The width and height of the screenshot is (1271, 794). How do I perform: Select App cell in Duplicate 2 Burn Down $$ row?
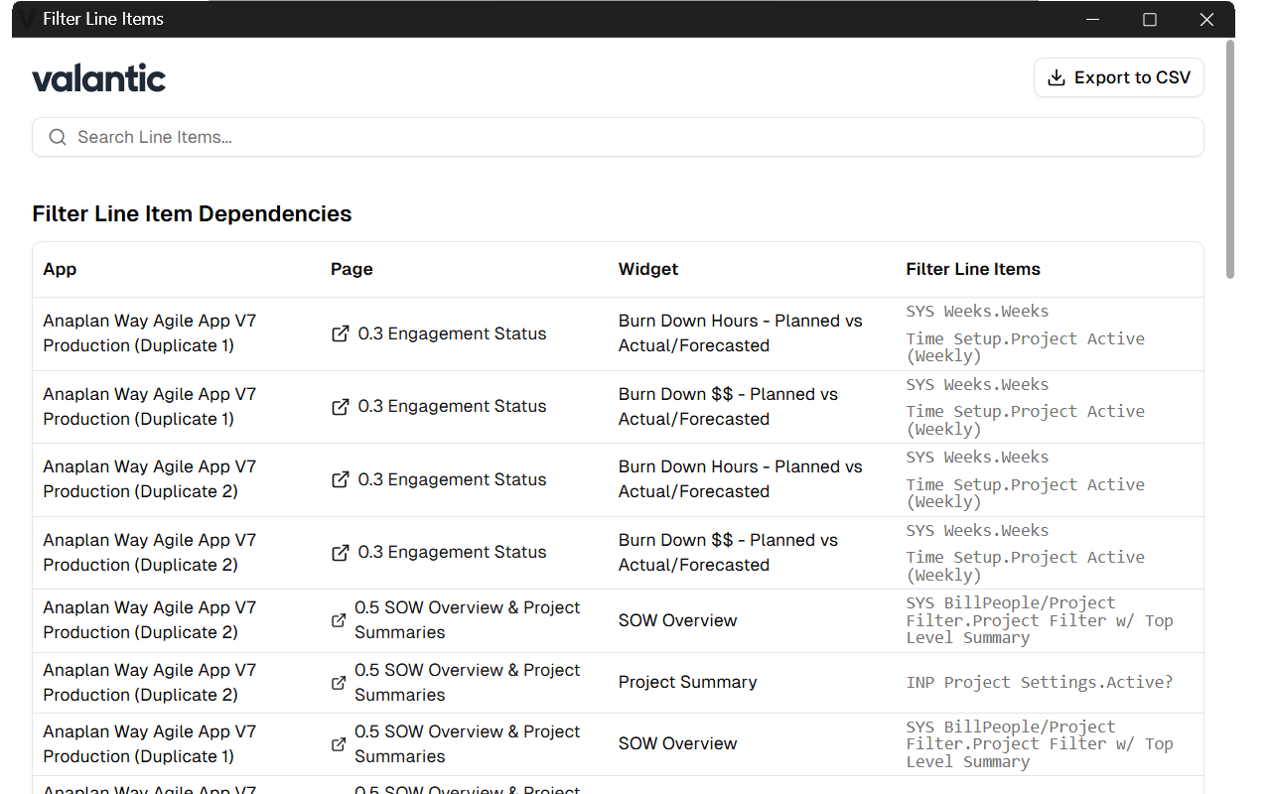coord(150,553)
